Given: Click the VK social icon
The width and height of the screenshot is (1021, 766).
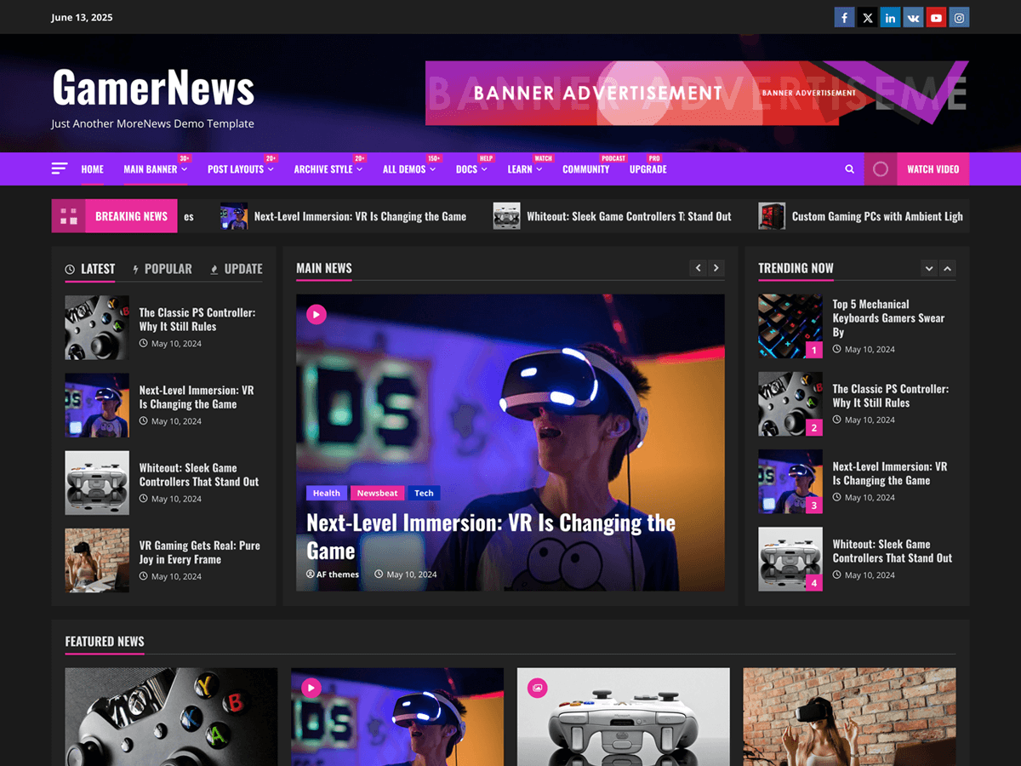Looking at the screenshot, I should 913,17.
